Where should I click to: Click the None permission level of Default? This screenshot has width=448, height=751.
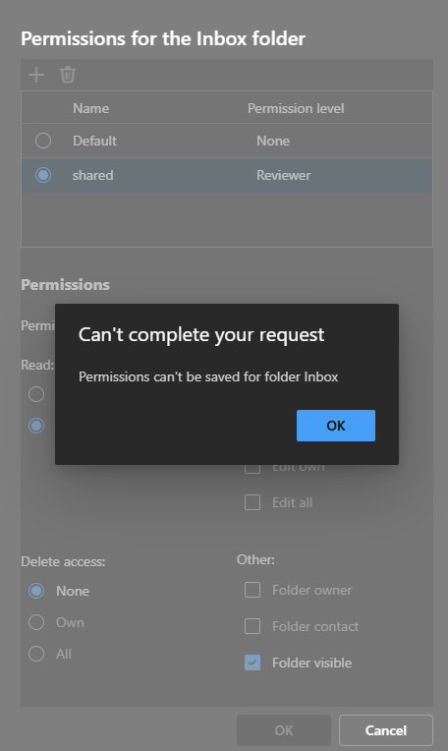273,141
